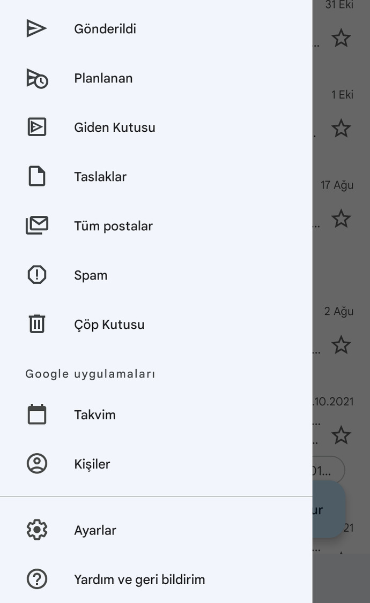Viewport: 370px width, 603px height.
Task: Click the Google uygulamaları section header
Action: 91,374
